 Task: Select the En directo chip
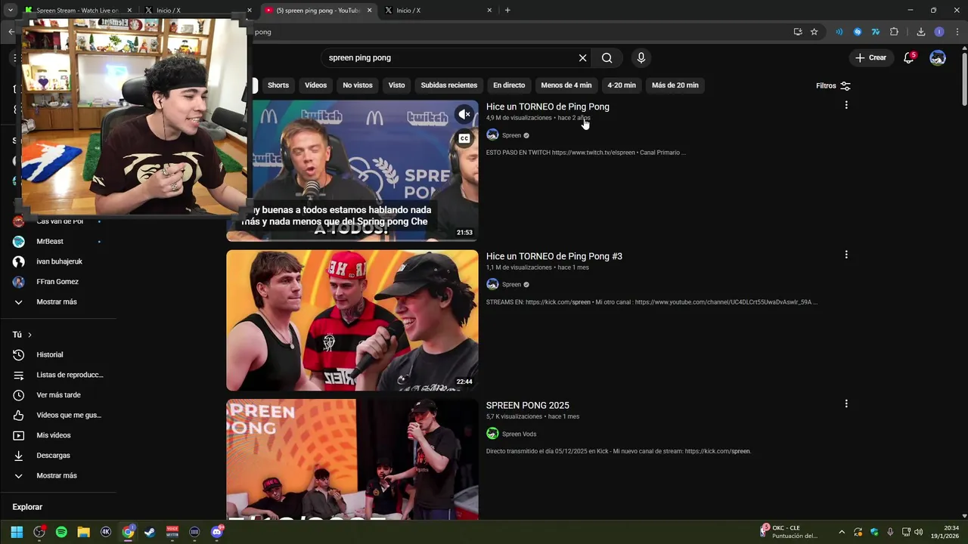tap(509, 85)
